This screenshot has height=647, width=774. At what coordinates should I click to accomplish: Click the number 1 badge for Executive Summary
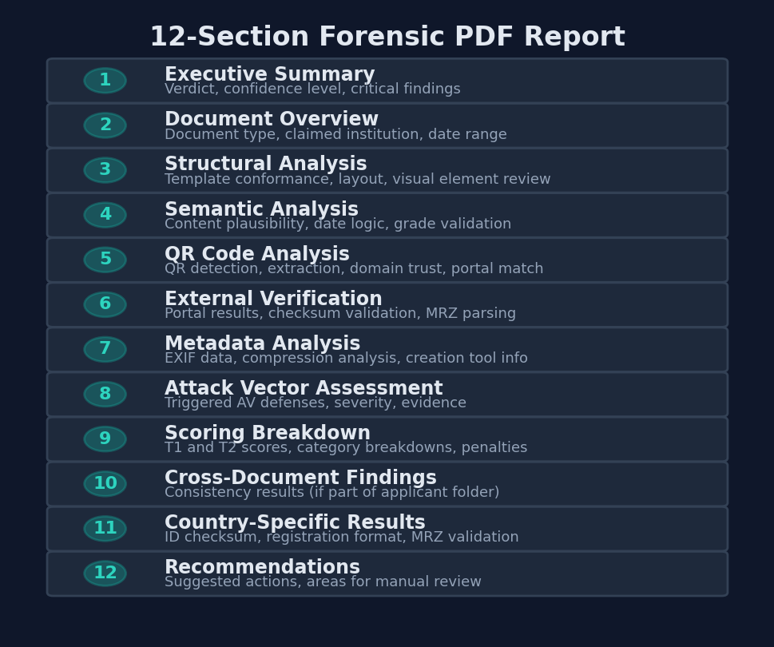click(105, 80)
